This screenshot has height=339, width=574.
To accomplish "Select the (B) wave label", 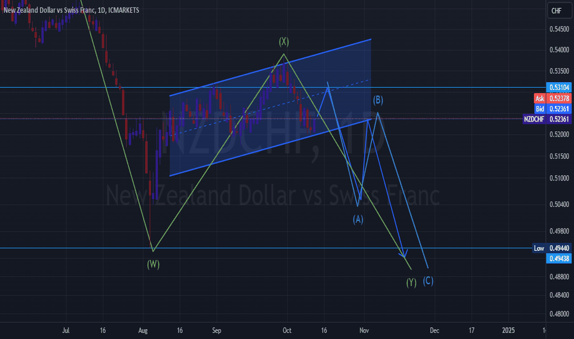I will [378, 100].
